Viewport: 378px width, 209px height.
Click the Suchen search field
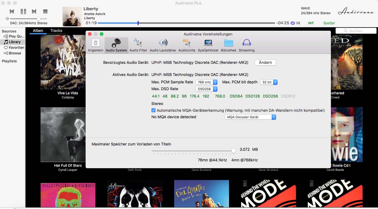(x=356, y=31)
